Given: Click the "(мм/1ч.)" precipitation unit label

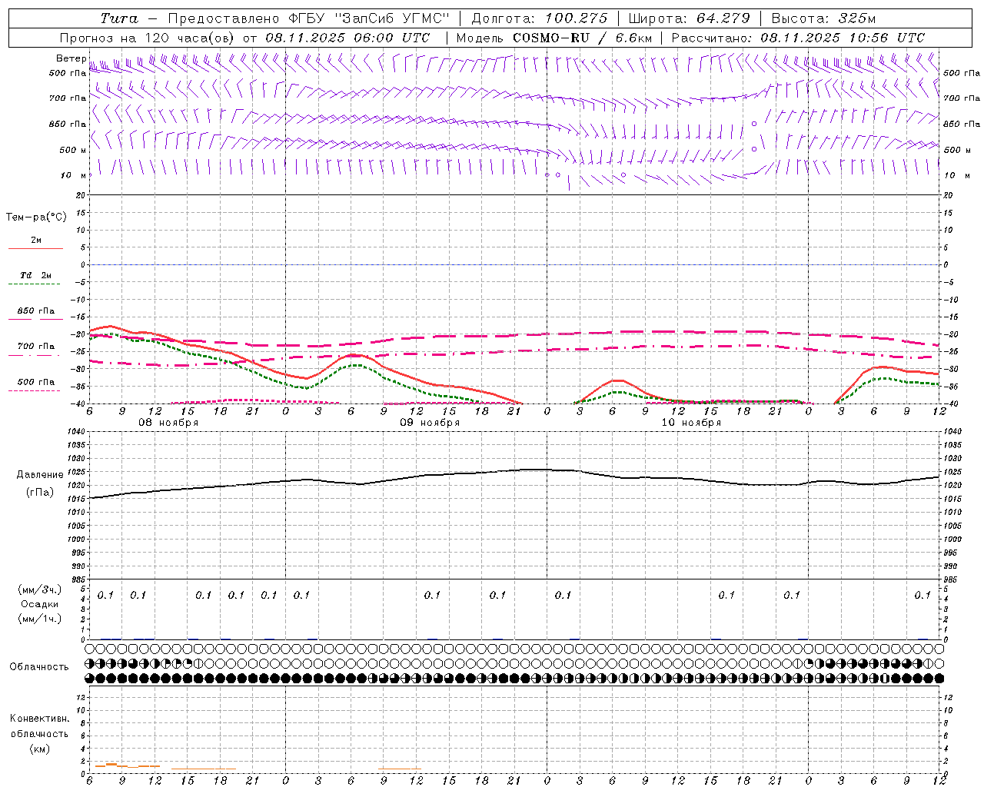Looking at the screenshot, I should 40,619.
